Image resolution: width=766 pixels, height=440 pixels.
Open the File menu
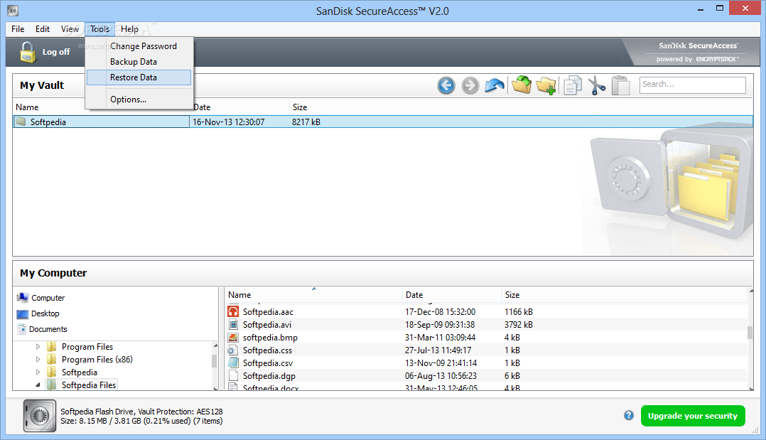click(x=18, y=29)
